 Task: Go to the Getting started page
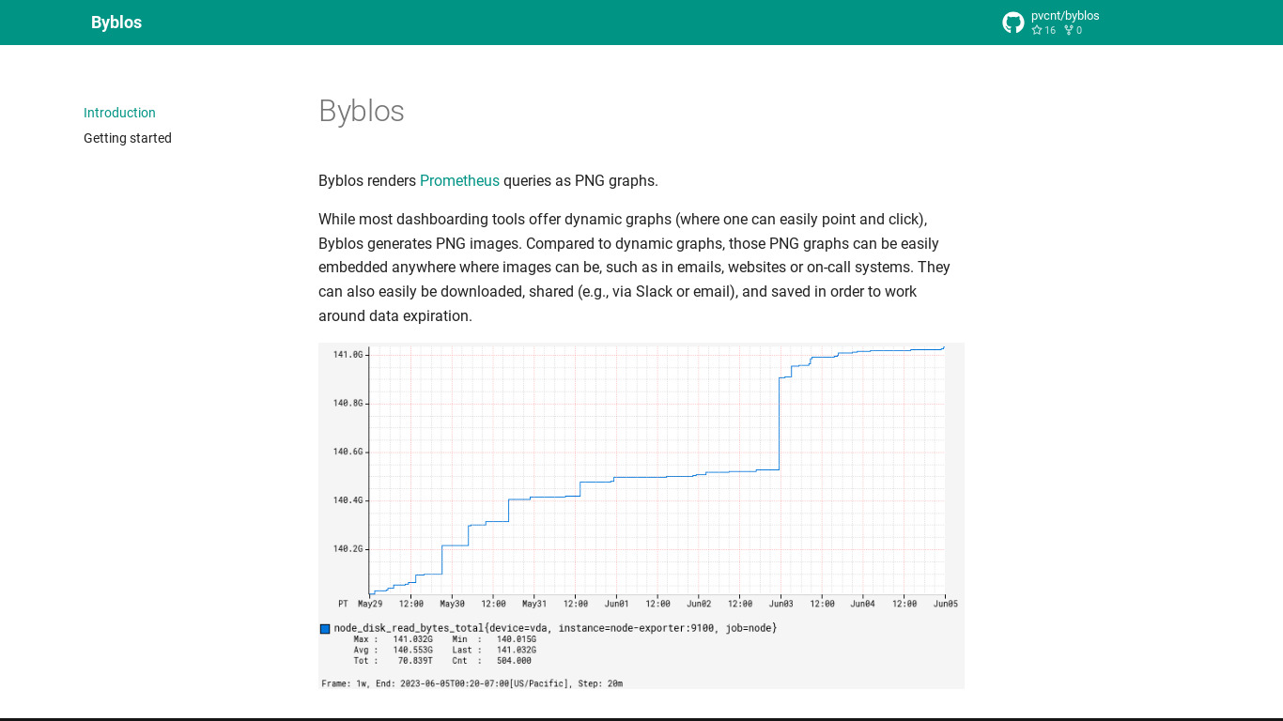click(128, 138)
